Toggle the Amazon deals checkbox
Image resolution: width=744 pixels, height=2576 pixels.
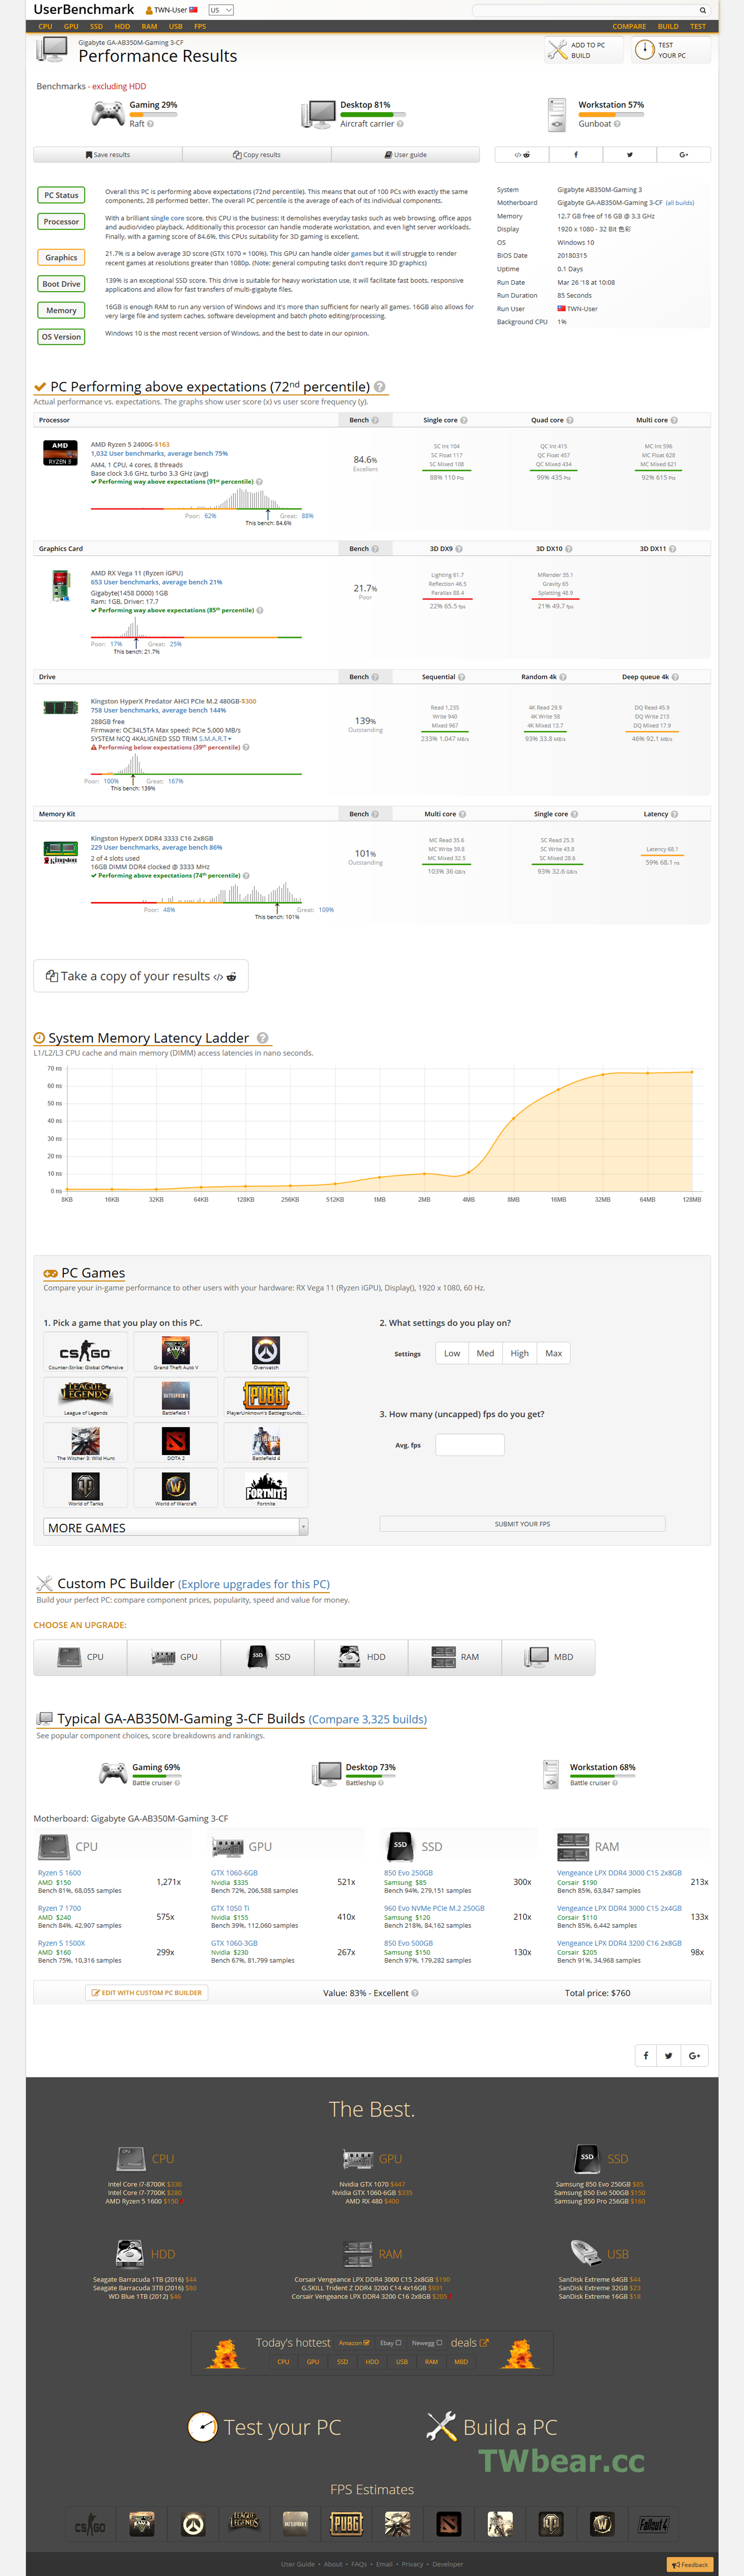click(366, 2342)
